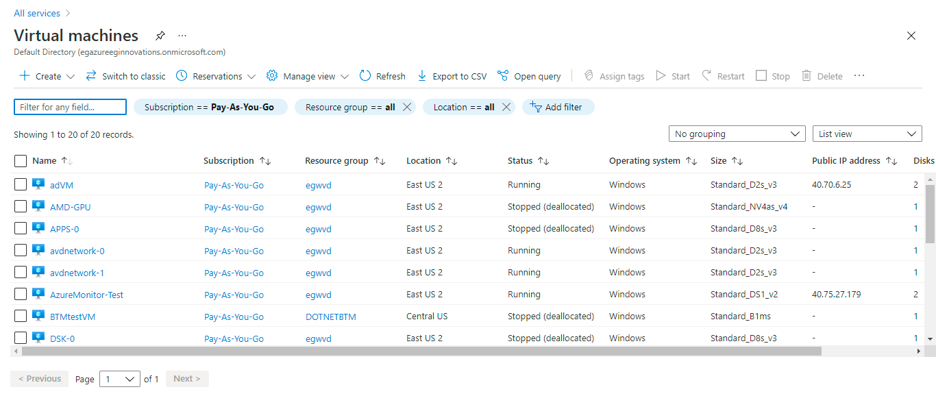936x396 pixels.
Task: Click the vertical scrollbar of the table
Action: [930, 214]
